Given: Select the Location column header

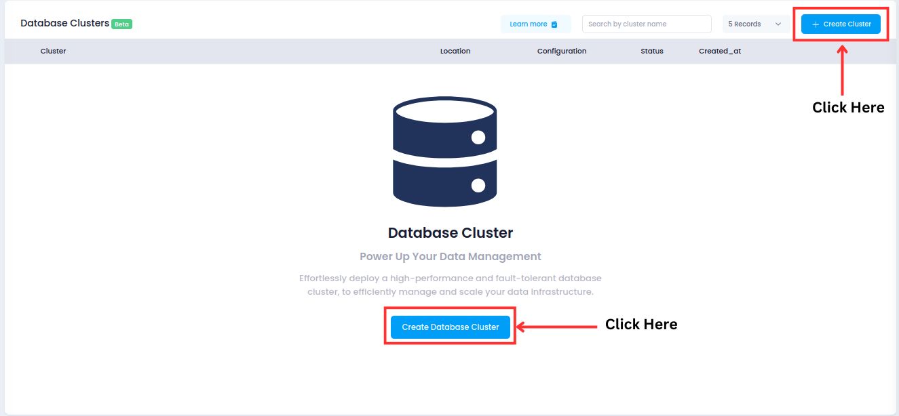Looking at the screenshot, I should point(455,51).
